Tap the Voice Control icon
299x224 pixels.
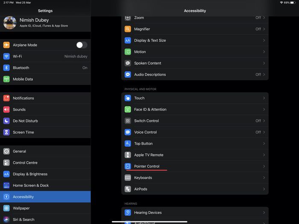tap(128, 132)
